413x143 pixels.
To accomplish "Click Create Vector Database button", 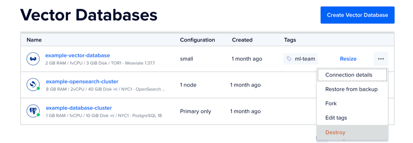I will tap(357, 15).
